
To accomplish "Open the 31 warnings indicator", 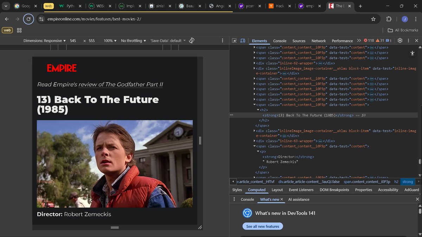I will coord(380,41).
